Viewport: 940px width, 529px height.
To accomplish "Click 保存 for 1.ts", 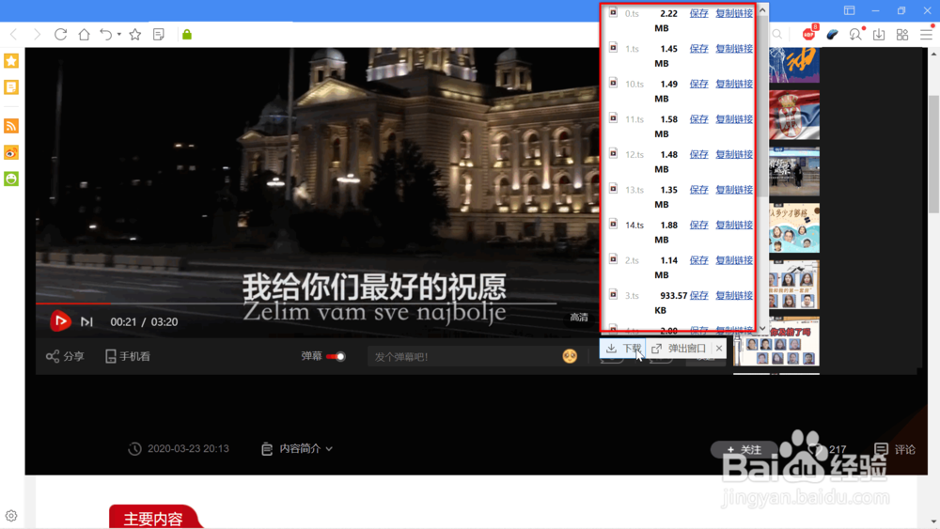I will tap(698, 49).
